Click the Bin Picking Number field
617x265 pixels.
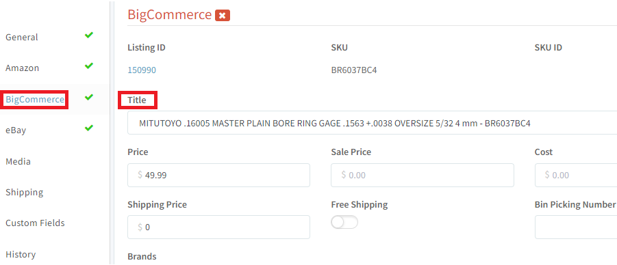(x=576, y=227)
